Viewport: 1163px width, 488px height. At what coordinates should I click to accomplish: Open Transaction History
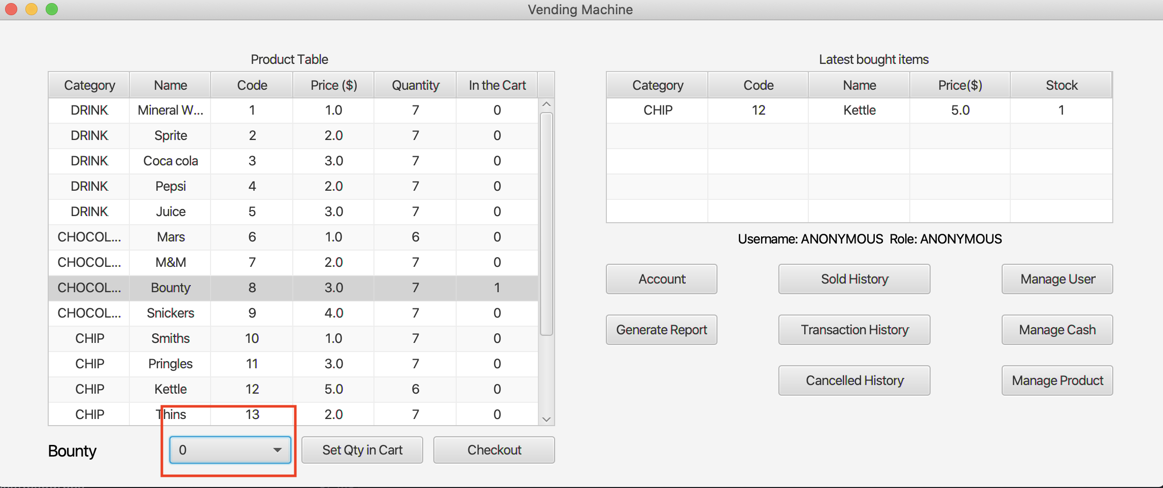(x=854, y=330)
